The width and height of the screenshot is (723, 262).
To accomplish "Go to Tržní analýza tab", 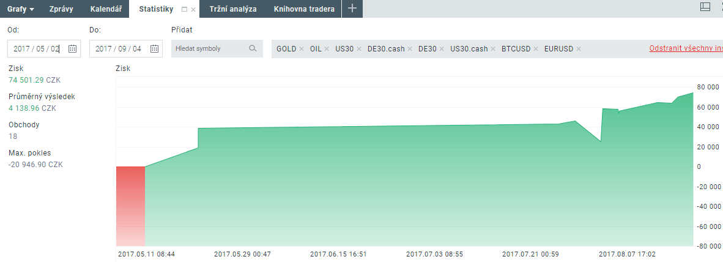I will pos(232,9).
